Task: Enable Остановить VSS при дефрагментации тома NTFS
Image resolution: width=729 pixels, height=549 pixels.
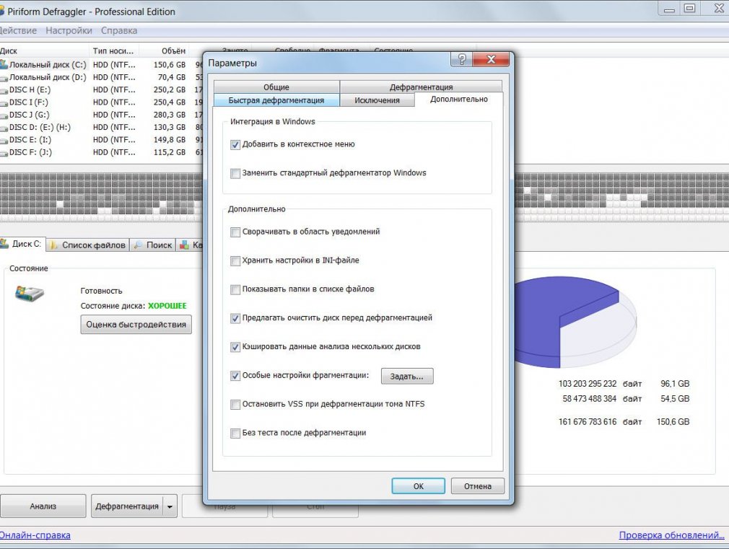Action: click(x=235, y=405)
